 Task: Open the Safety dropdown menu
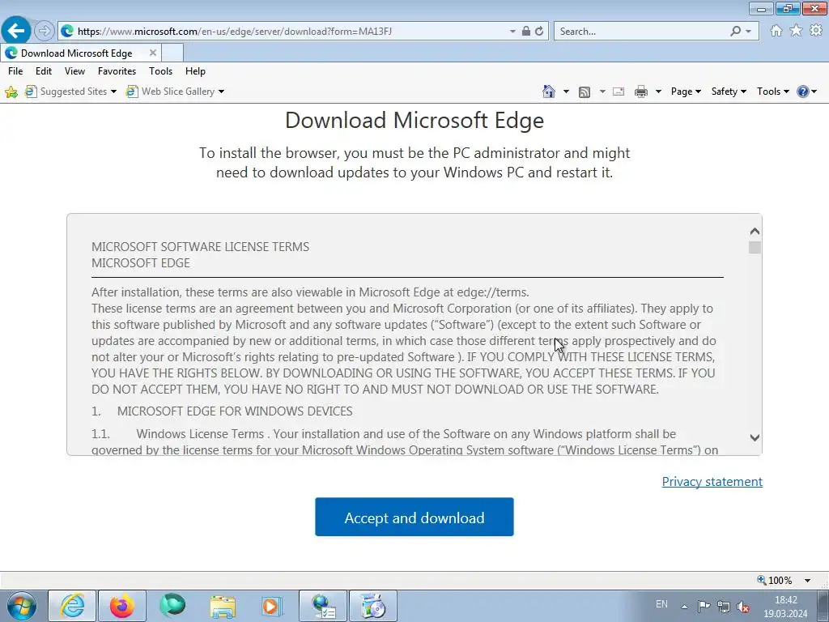(729, 92)
